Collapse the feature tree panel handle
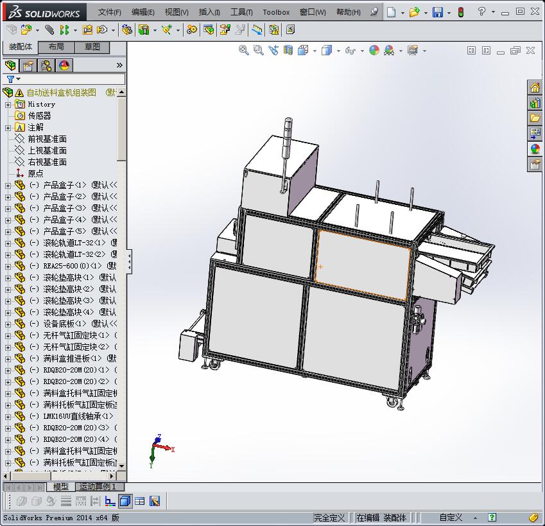The image size is (545, 526). [x=129, y=261]
